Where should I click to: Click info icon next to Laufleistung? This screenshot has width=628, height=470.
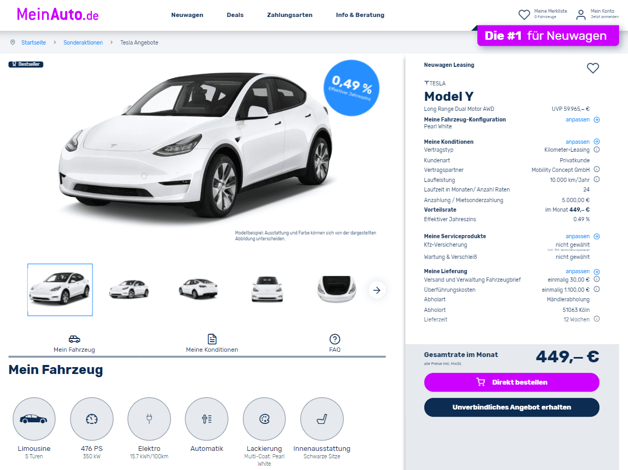pos(596,179)
